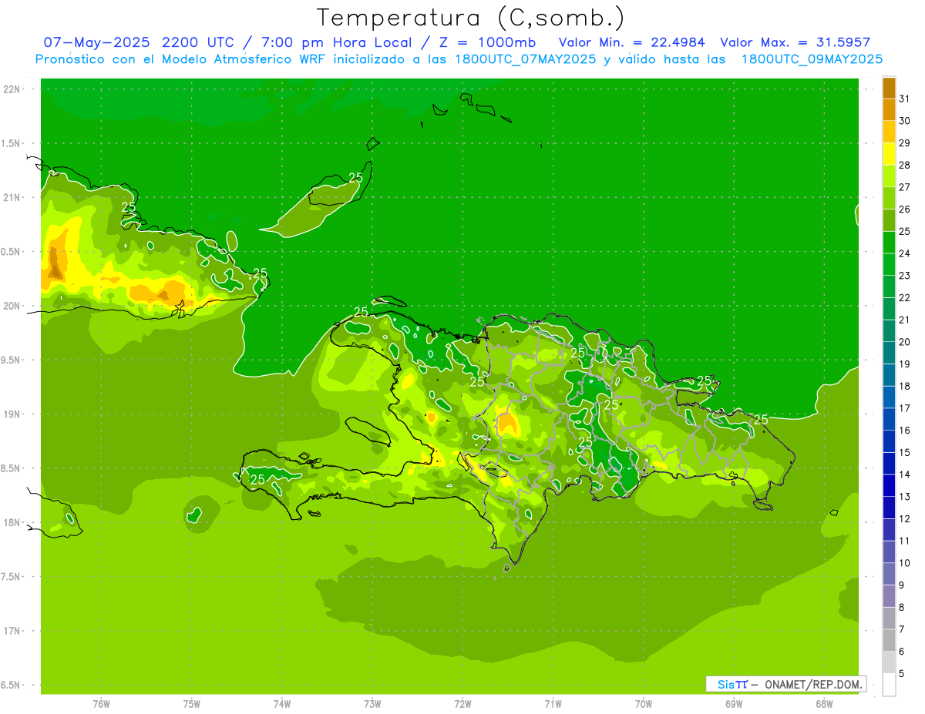Click the amber legend swatch between 29 and 30
Viewport: 925px width, 714px height.
(x=889, y=132)
